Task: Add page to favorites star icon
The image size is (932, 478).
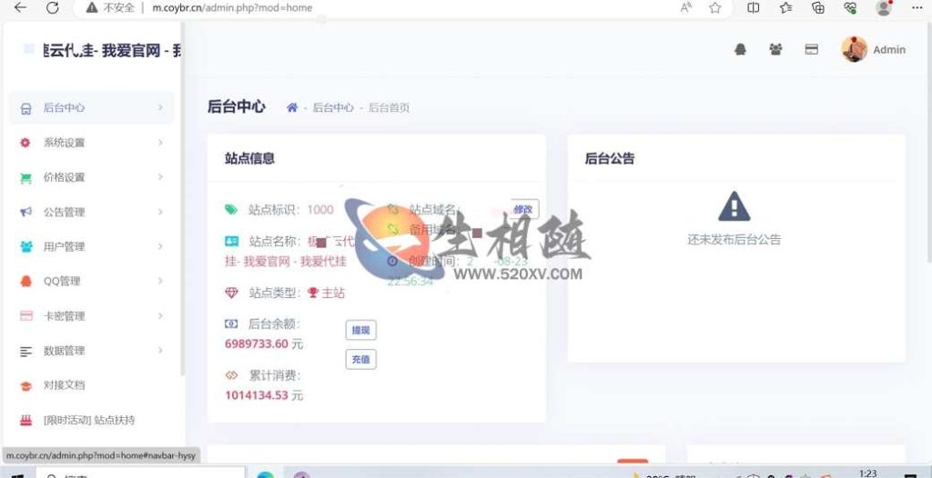Action: [x=715, y=7]
